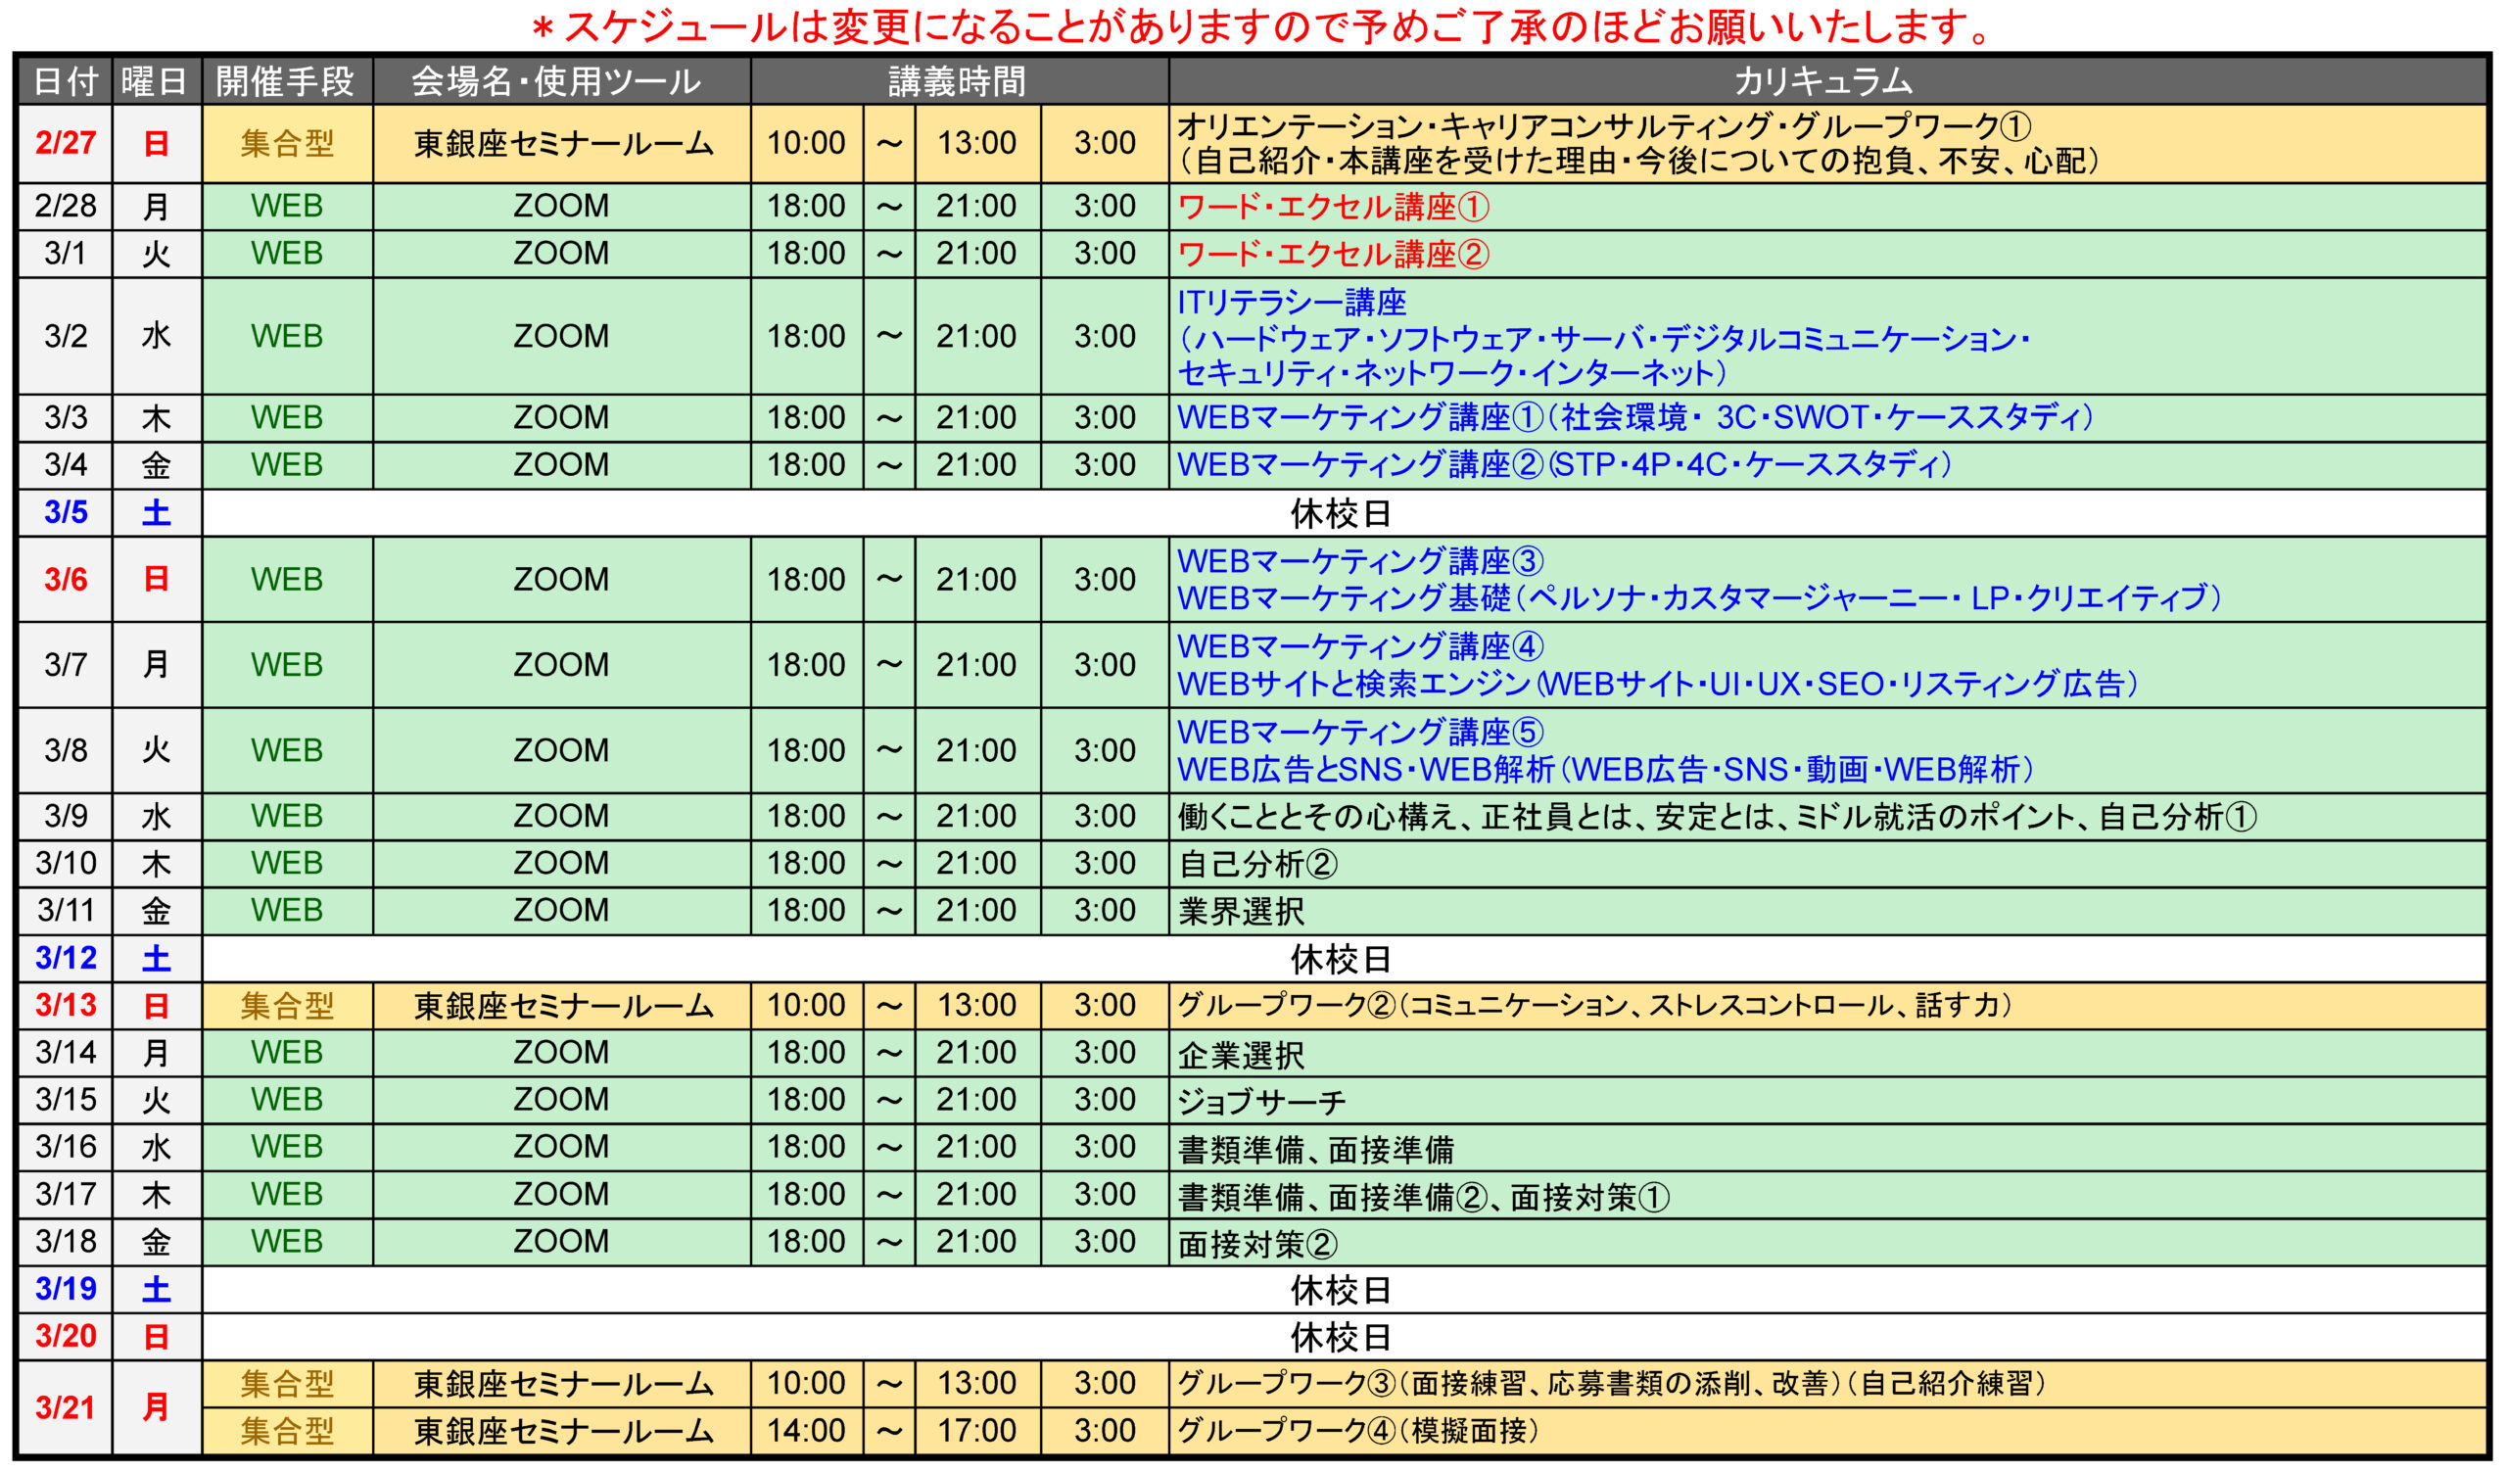
Task: Click the WEBマーケティング講座⑤ curriculum text
Action: (1360, 733)
